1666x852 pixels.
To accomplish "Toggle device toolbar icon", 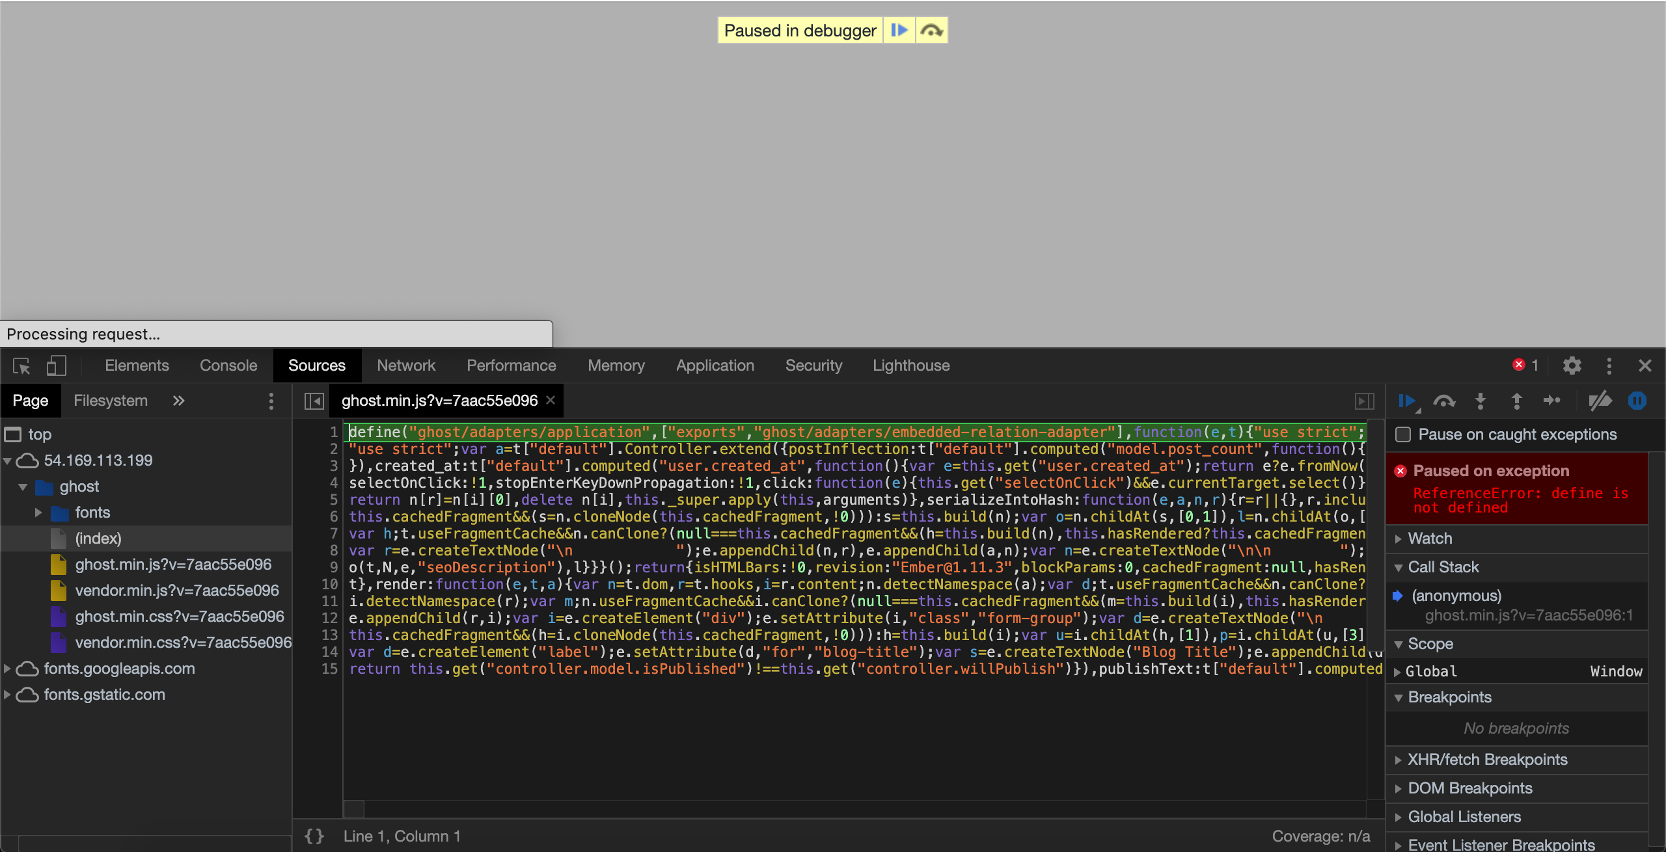I will click(x=57, y=366).
